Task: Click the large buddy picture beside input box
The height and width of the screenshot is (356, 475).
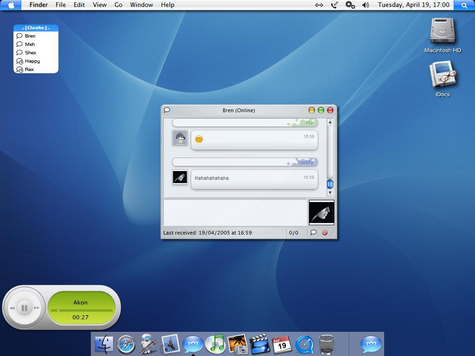Action: [x=321, y=212]
